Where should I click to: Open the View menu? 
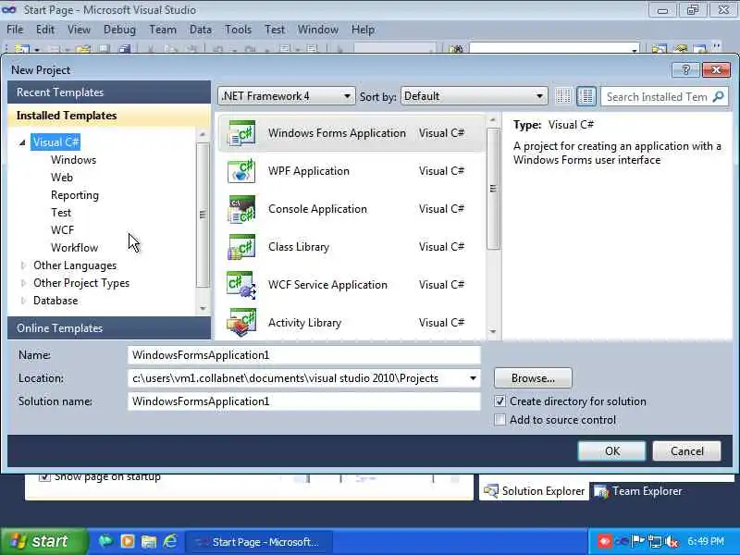tap(79, 30)
